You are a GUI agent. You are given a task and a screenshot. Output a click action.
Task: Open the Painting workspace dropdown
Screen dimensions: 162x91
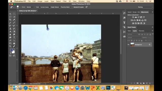145,7
